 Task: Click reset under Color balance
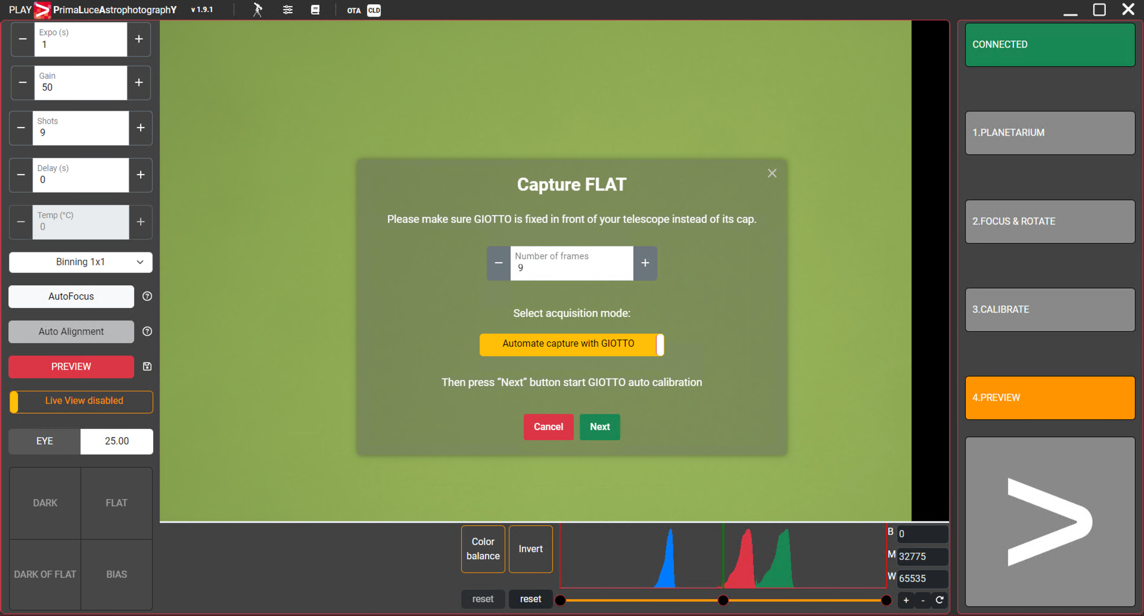pyautogui.click(x=483, y=599)
